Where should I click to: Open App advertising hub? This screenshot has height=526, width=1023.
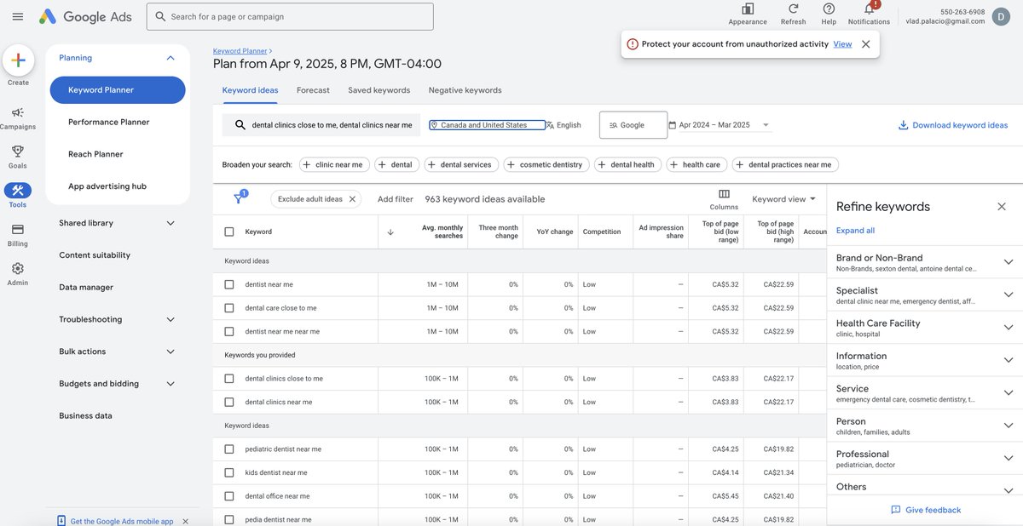[107, 186]
